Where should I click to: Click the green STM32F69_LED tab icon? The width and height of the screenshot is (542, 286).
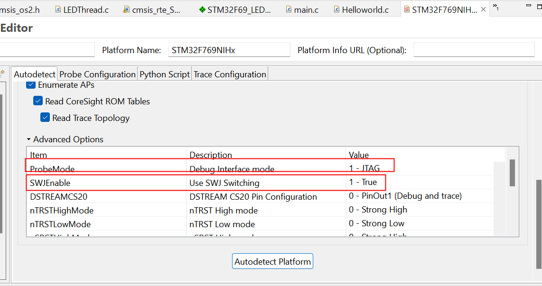202,9
